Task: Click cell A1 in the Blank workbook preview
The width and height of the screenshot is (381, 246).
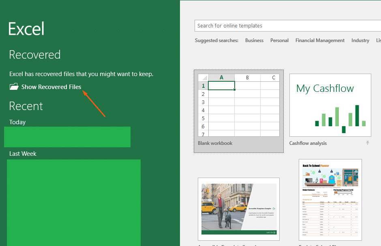Action: click(x=221, y=85)
